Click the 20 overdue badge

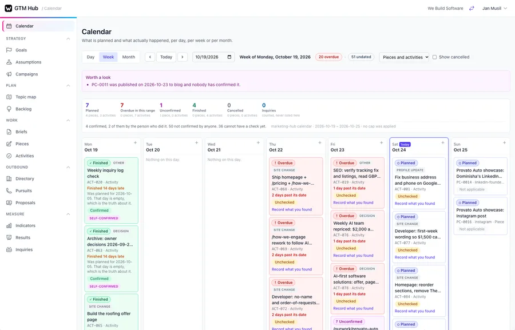point(329,57)
